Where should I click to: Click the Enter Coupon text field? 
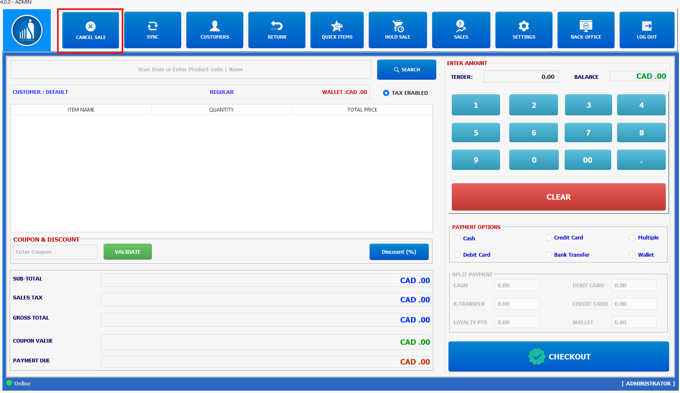tap(55, 252)
